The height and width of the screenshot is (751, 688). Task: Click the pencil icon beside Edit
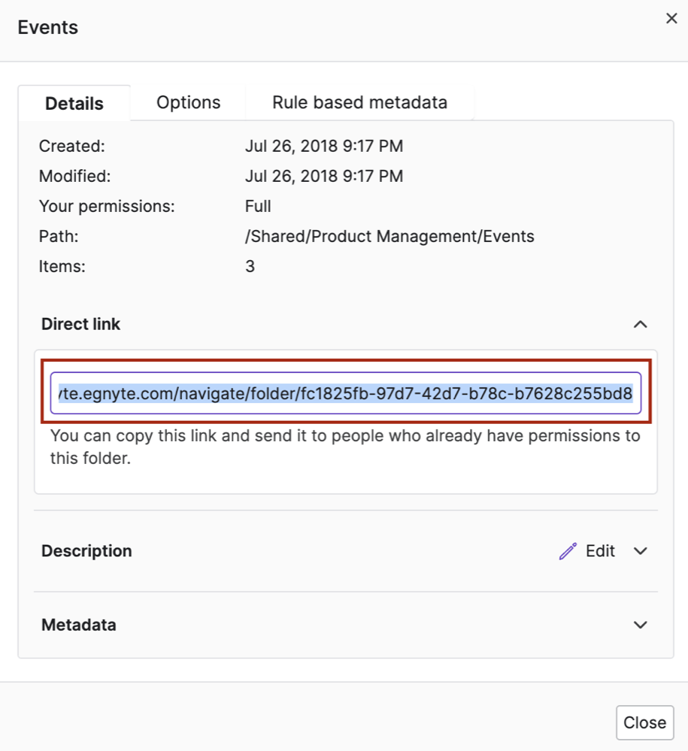point(568,551)
